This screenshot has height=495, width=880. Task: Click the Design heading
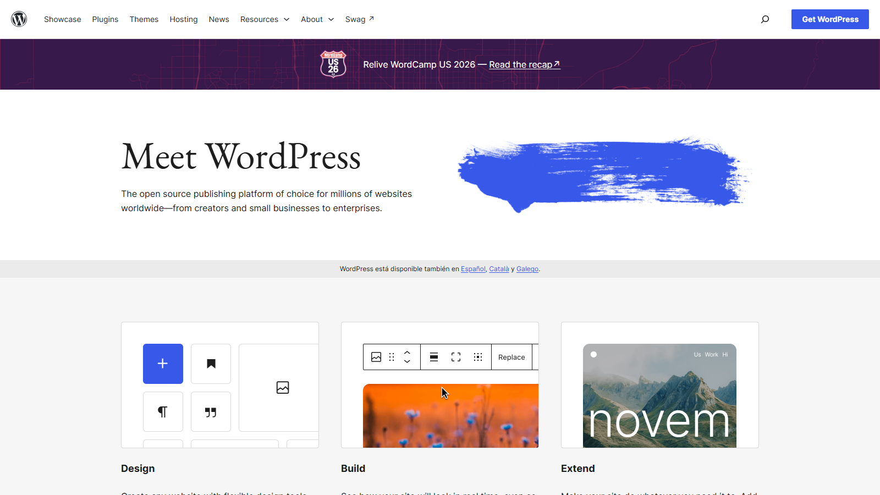click(138, 469)
